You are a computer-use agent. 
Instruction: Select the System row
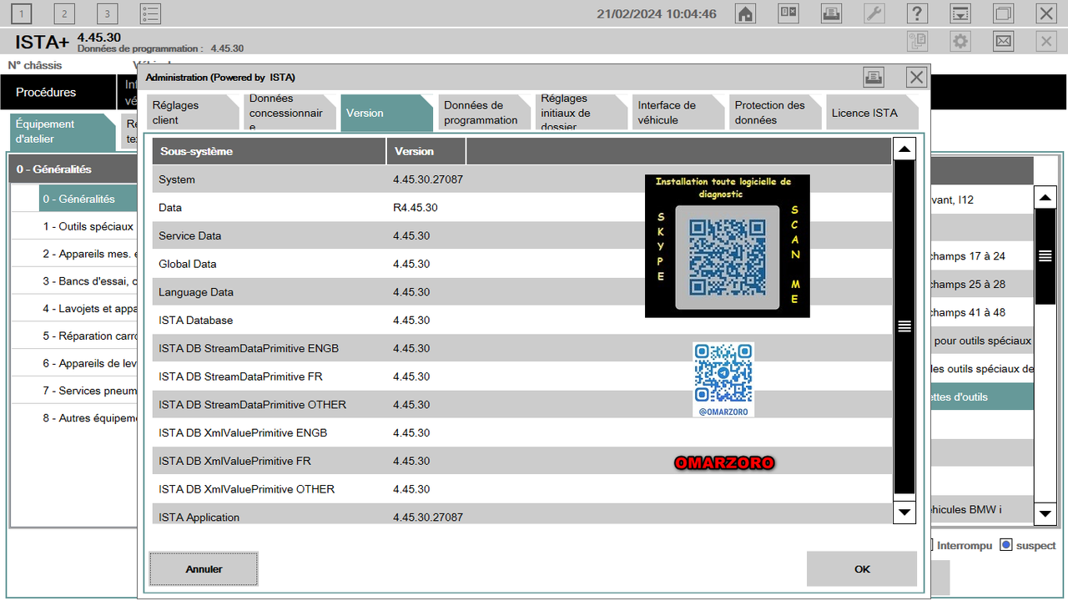point(521,179)
